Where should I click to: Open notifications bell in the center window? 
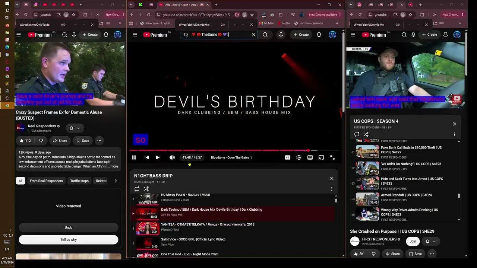[x=319, y=35]
